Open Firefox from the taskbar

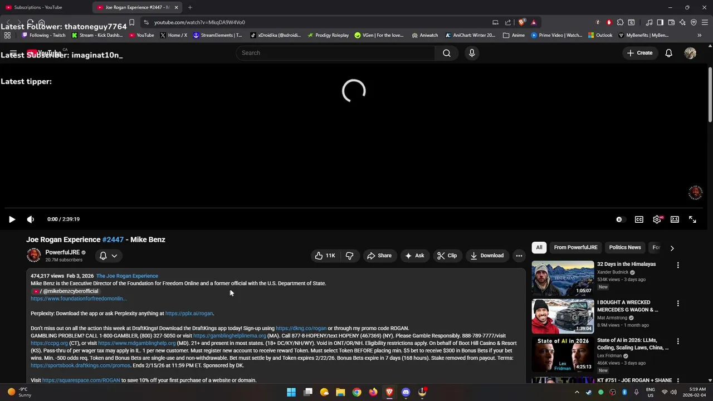[373, 392]
